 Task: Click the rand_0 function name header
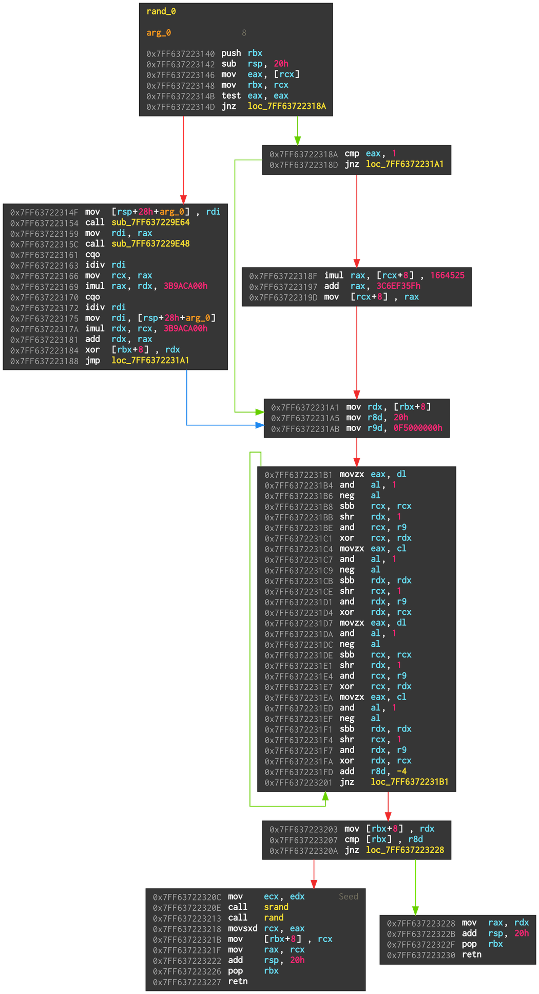click(x=161, y=11)
